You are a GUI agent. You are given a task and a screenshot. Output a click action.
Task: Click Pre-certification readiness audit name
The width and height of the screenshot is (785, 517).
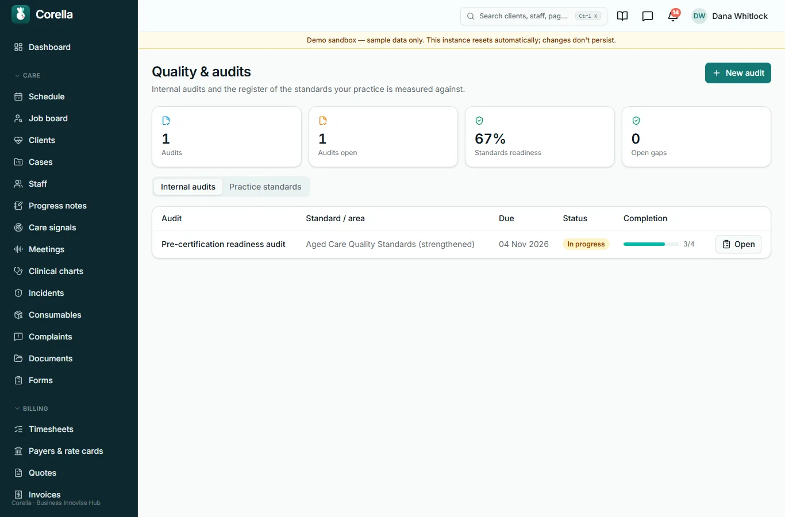point(224,244)
